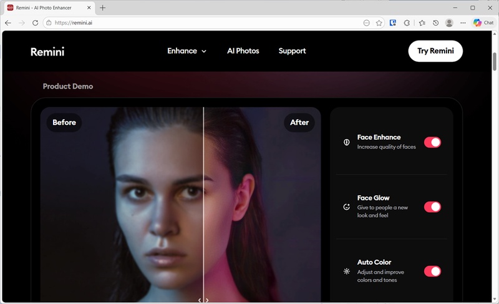Image resolution: width=499 pixels, height=304 pixels.
Task: Click the Face Glow smiley icon
Action: (x=347, y=207)
